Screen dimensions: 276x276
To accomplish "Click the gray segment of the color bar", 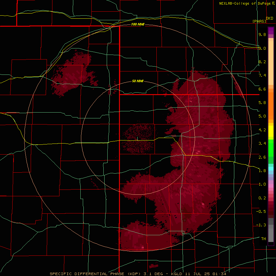I will pyautogui.click(x=271, y=230).
